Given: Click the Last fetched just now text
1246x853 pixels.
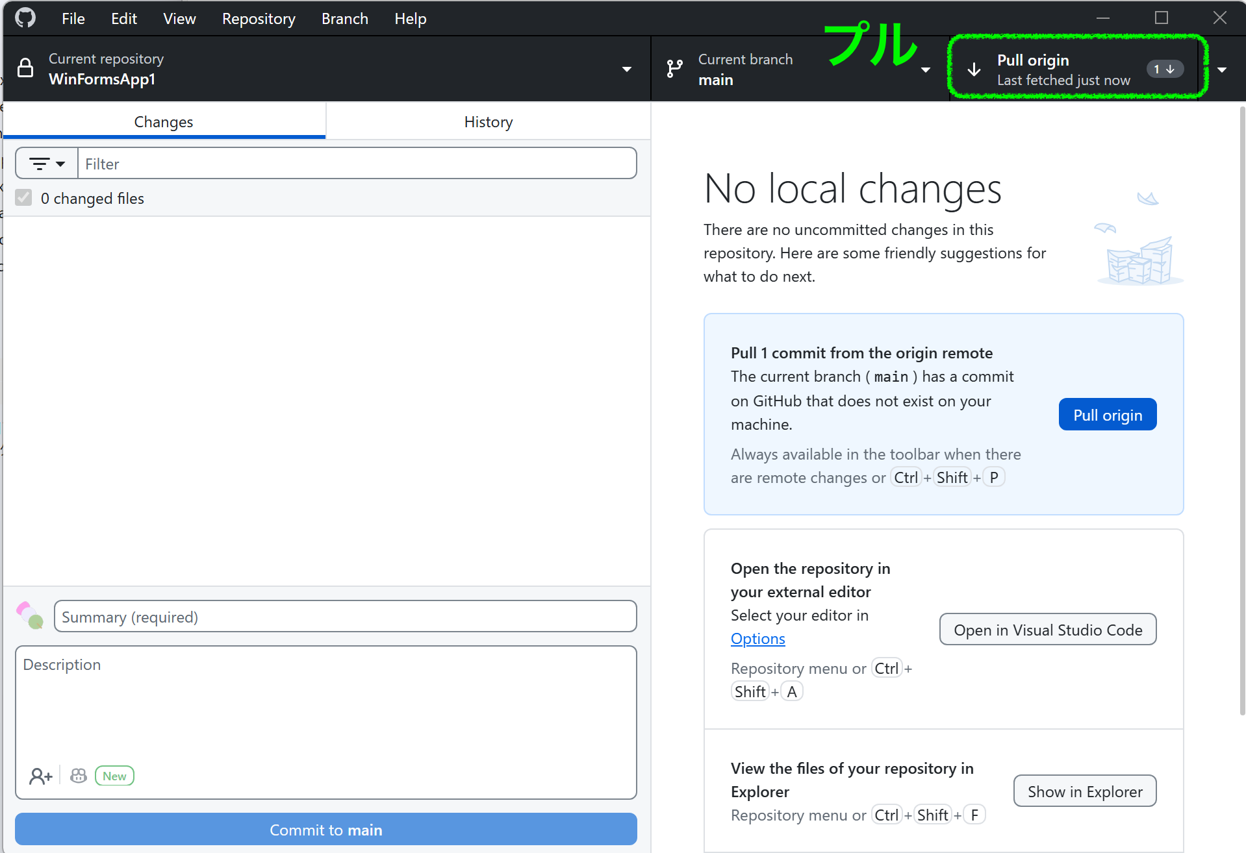Looking at the screenshot, I should click(x=1063, y=80).
